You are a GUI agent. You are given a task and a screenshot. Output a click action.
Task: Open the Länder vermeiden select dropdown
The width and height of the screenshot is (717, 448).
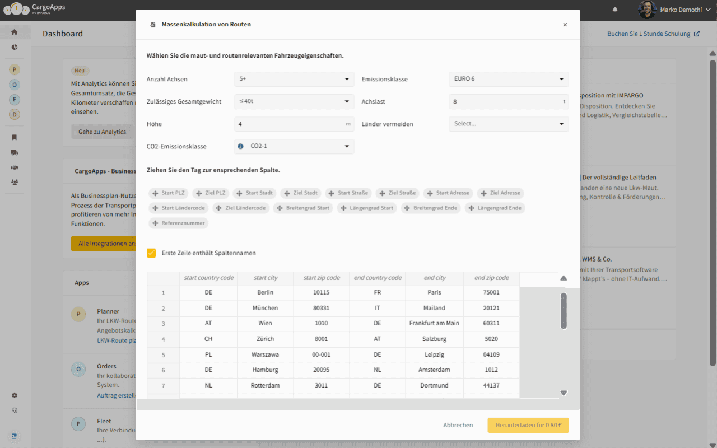pyautogui.click(x=509, y=124)
